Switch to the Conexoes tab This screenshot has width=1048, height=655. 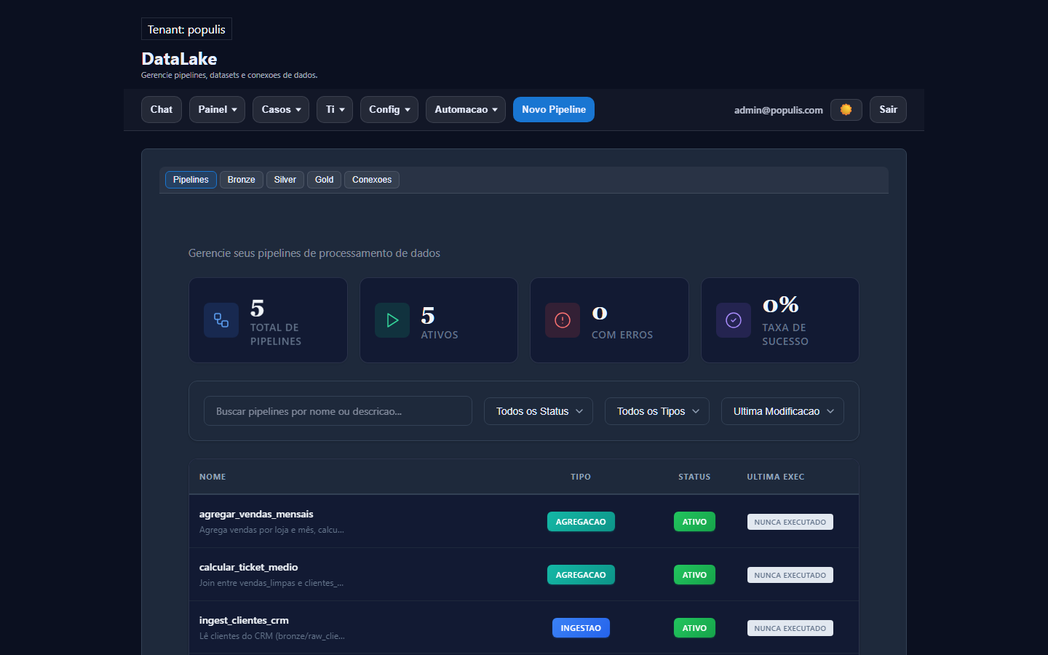[x=371, y=180]
